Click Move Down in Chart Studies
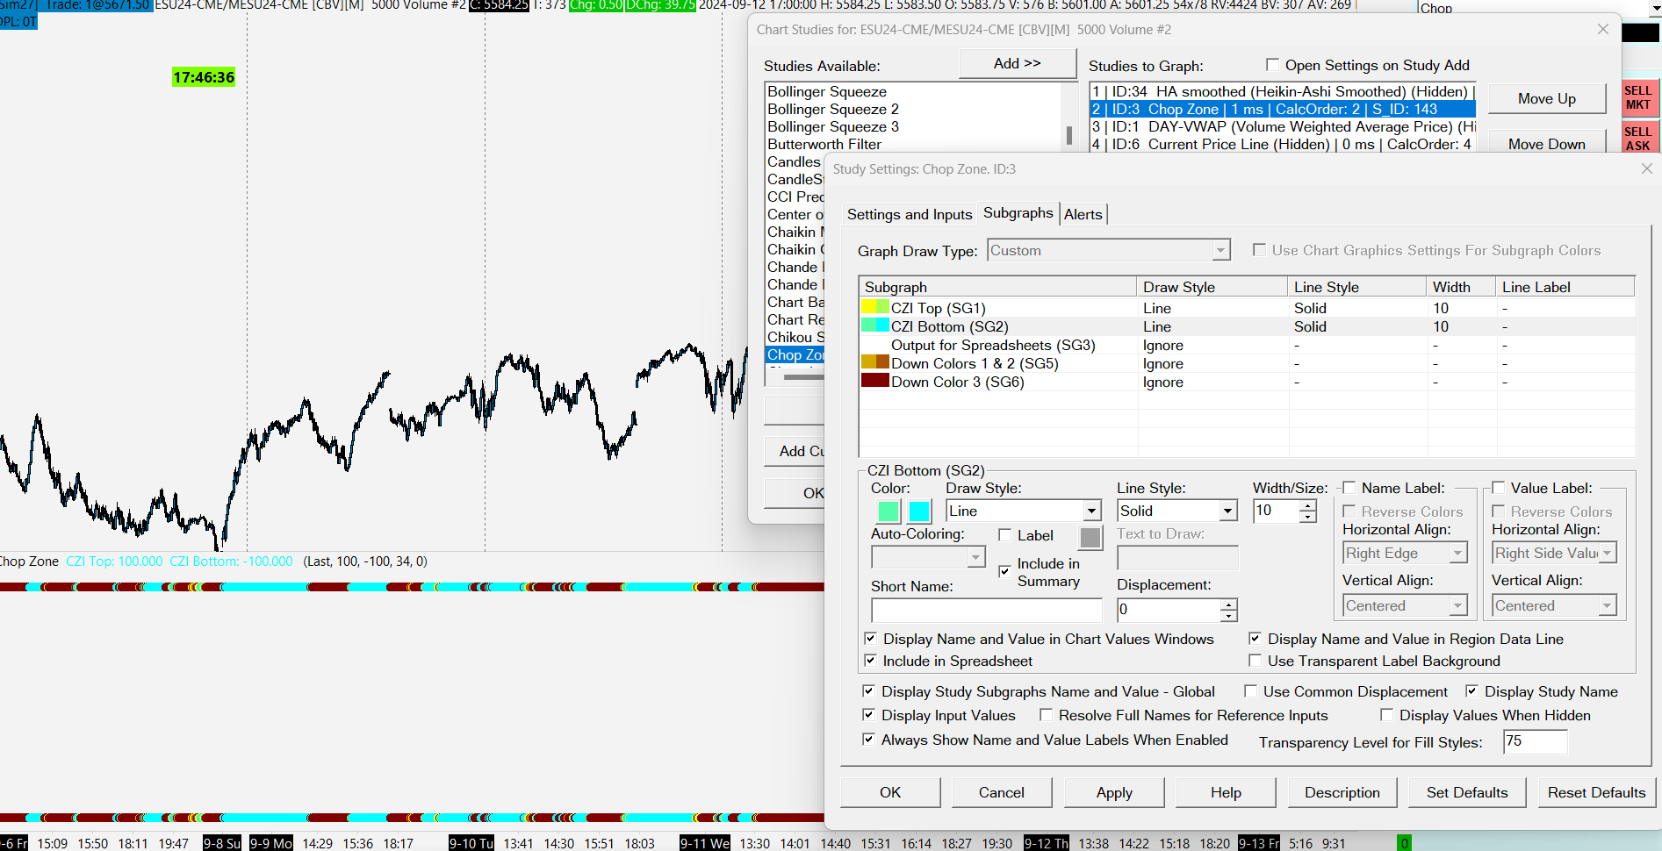The width and height of the screenshot is (1662, 851). 1547,143
